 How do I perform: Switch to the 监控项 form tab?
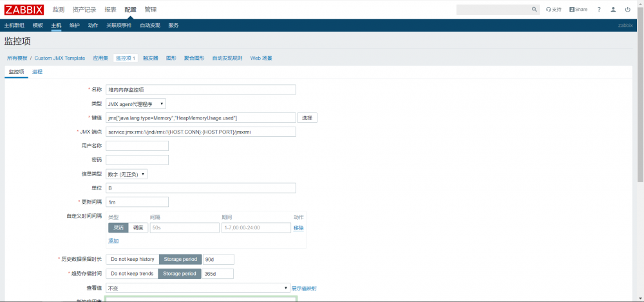pos(17,72)
